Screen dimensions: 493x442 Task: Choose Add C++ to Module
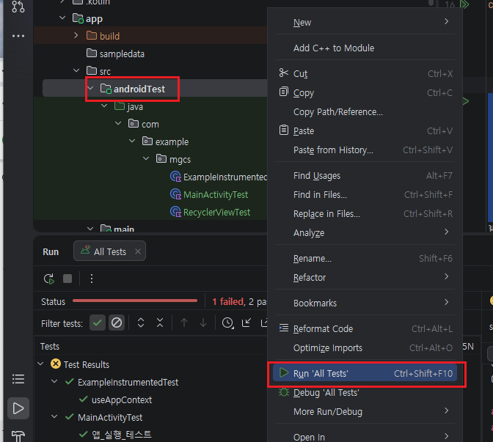coord(365,48)
